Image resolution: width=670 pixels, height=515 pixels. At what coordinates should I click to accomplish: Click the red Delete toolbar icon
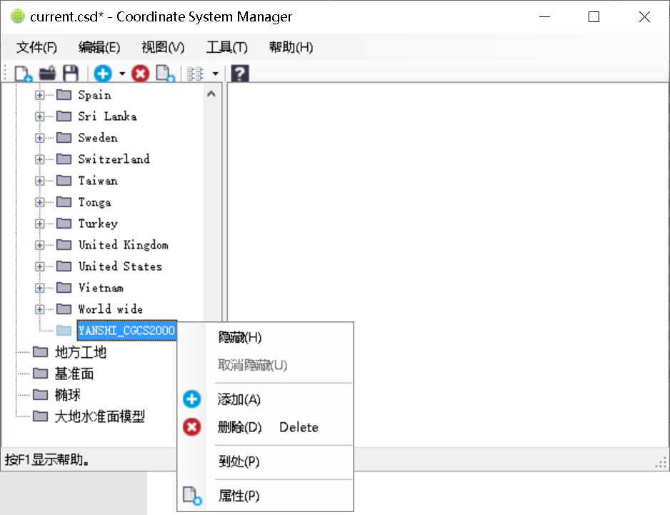click(141, 73)
